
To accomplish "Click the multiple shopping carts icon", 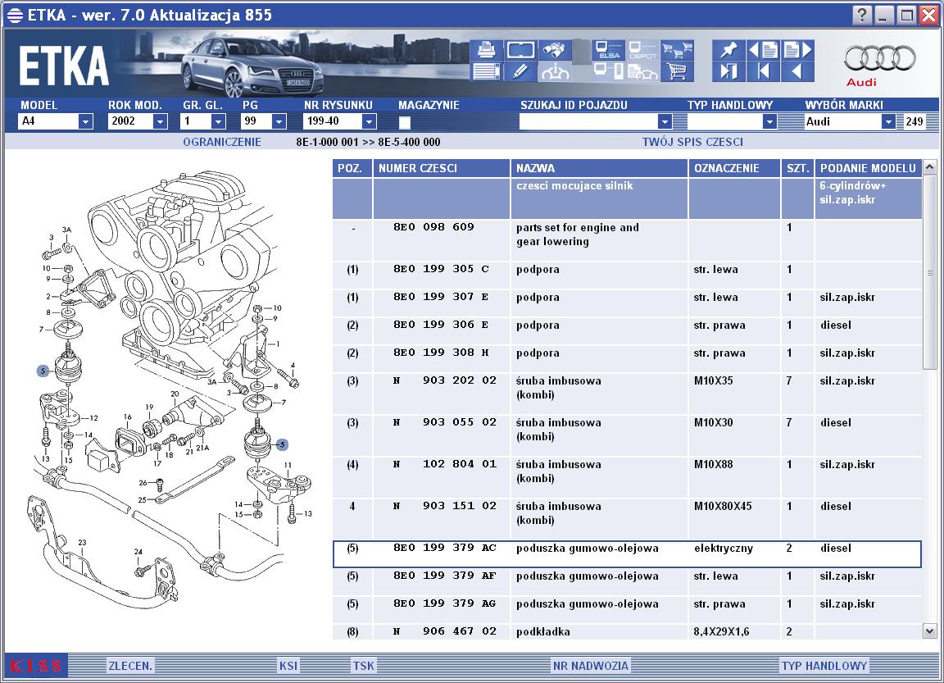I will coord(678,49).
